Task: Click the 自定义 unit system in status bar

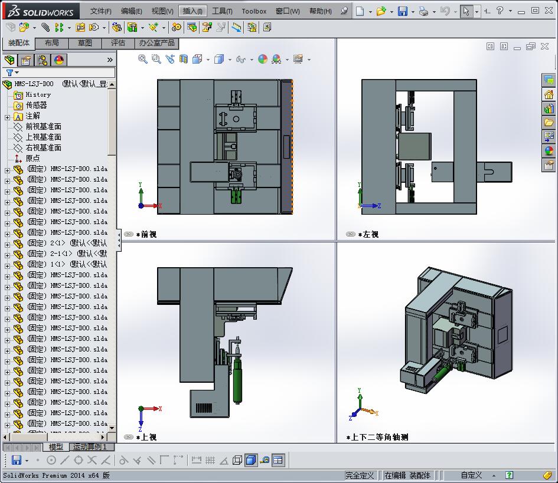Action: [x=471, y=475]
